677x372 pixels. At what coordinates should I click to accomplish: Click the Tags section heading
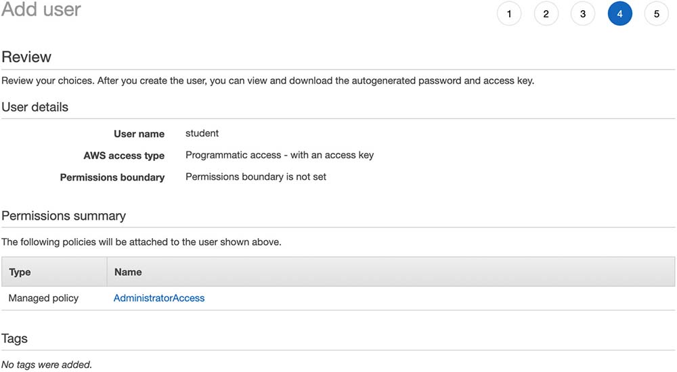(15, 338)
